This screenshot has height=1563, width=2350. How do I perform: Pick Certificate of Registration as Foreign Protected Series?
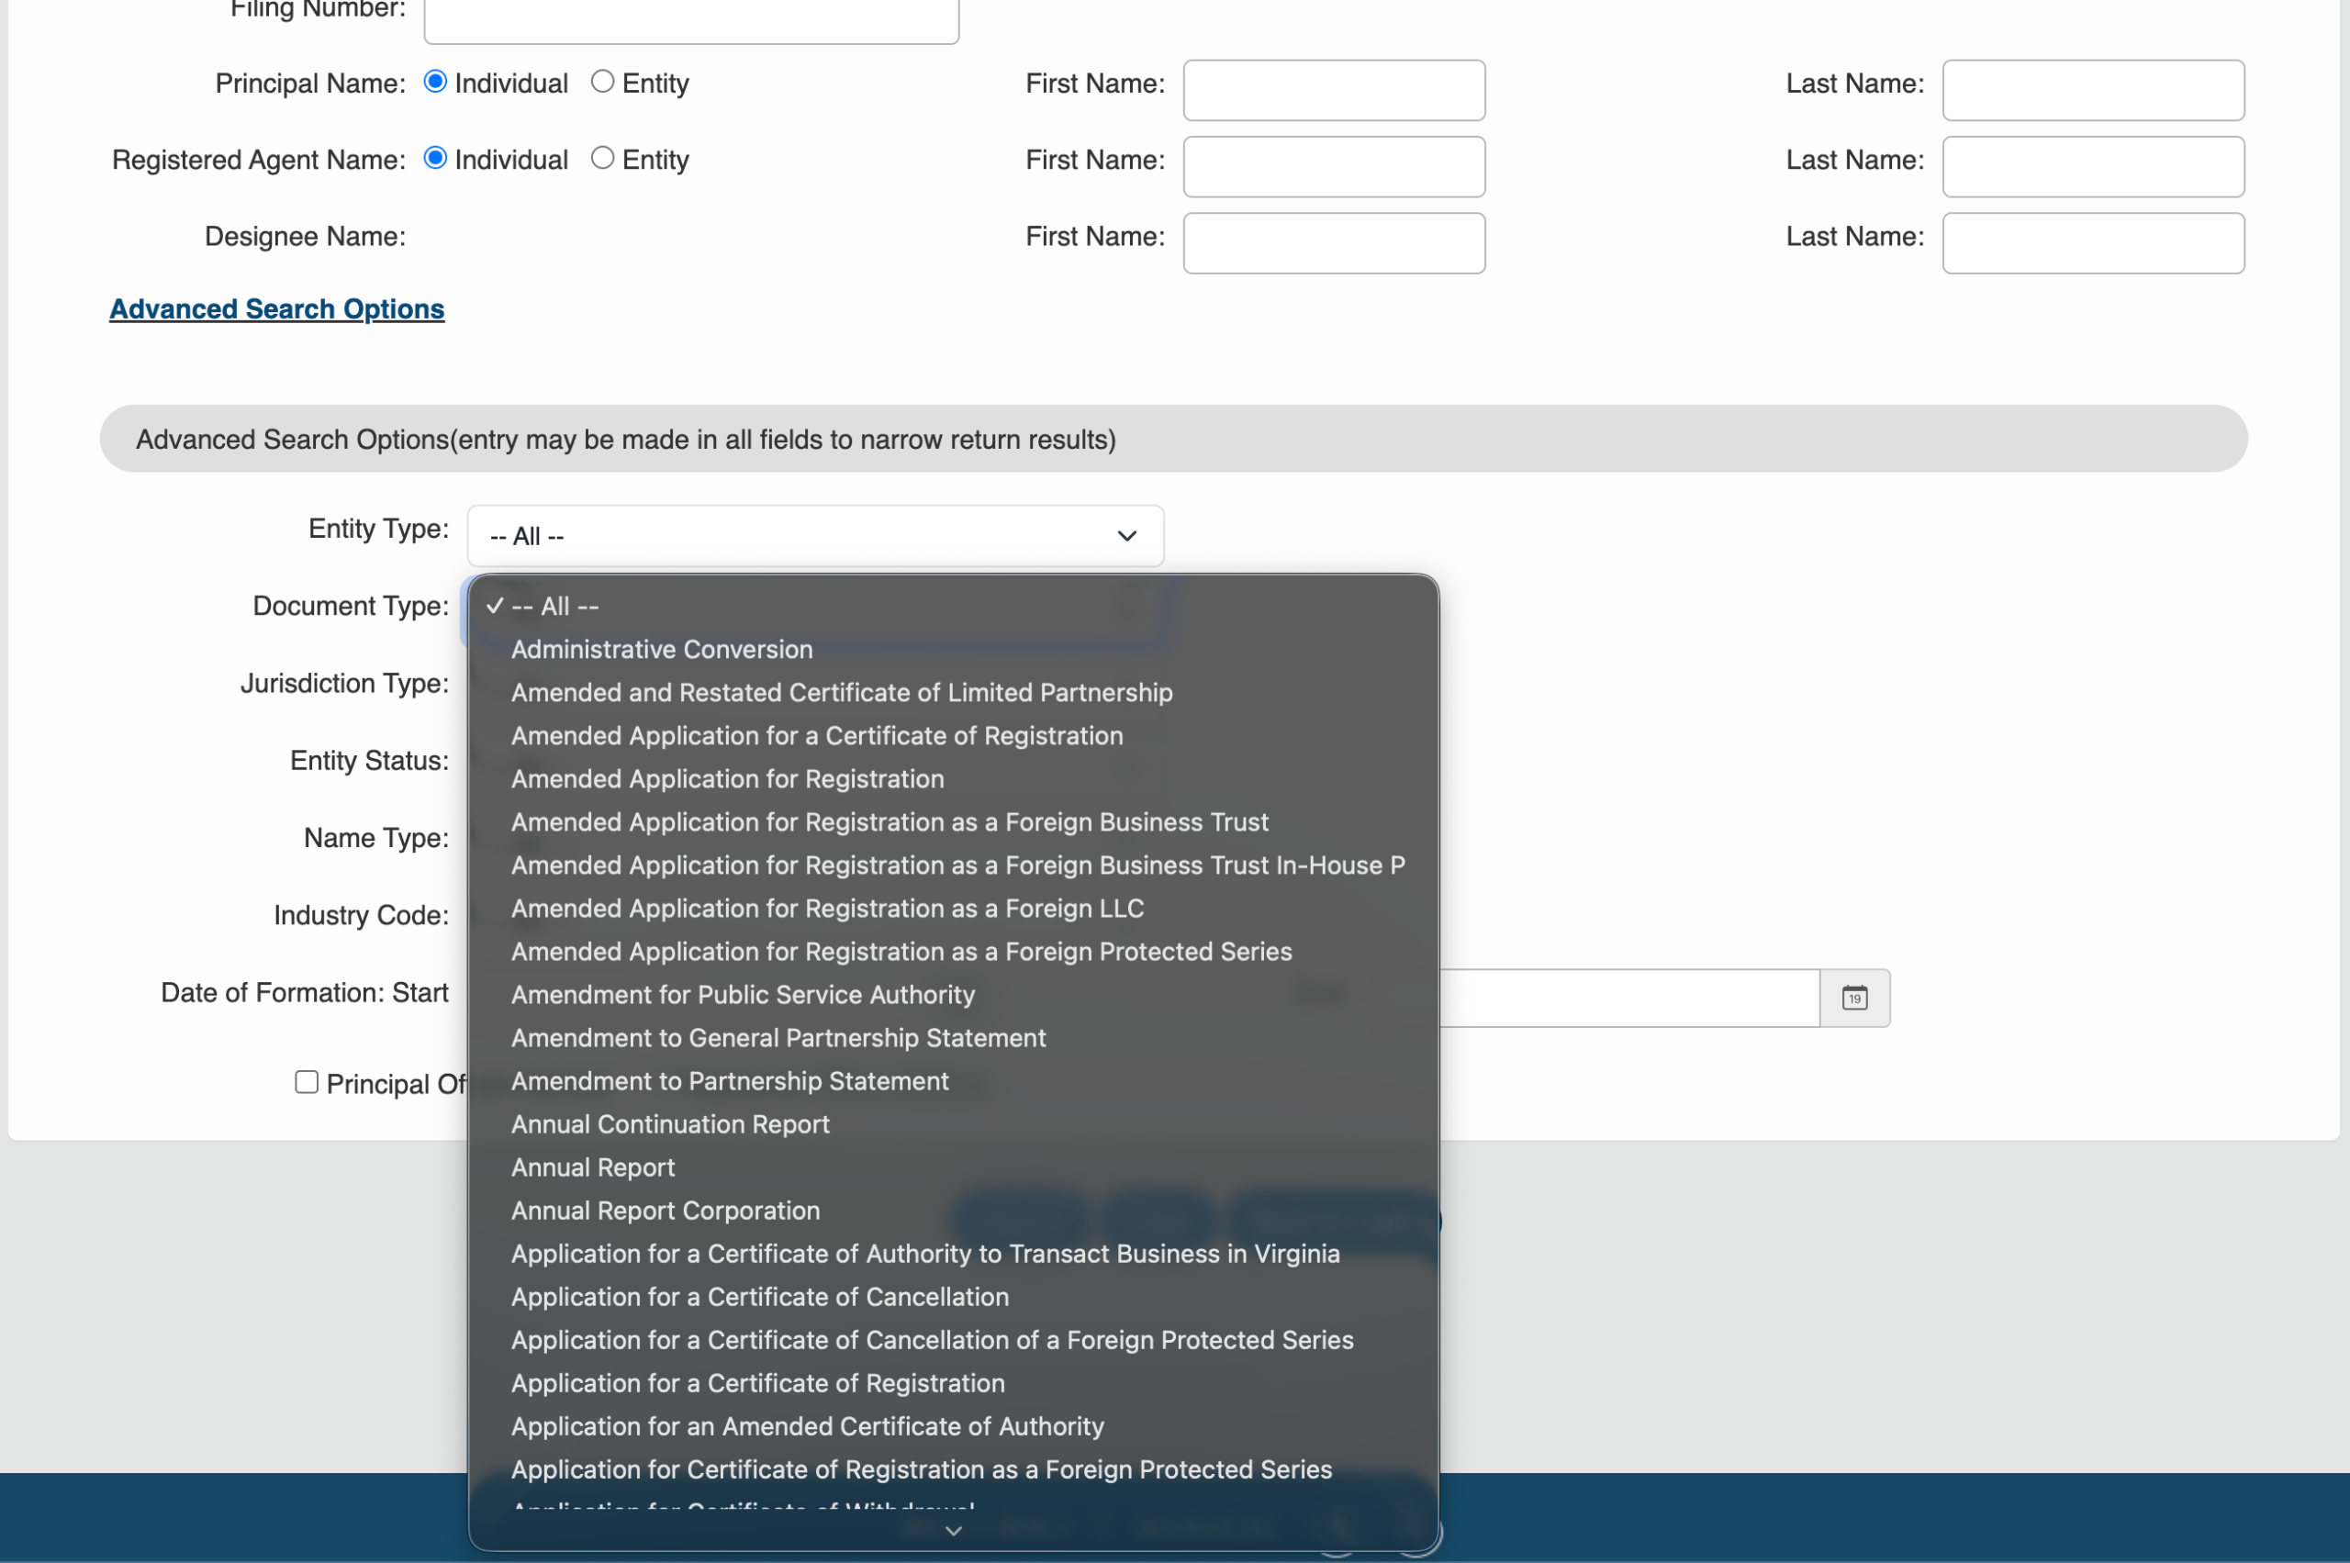(x=953, y=1469)
